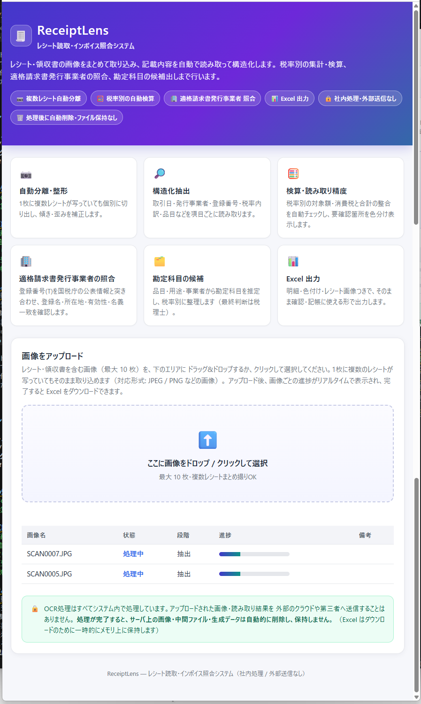Click the SCAN0007.JPG file name
Screen dimensions: 421x704
49,554
